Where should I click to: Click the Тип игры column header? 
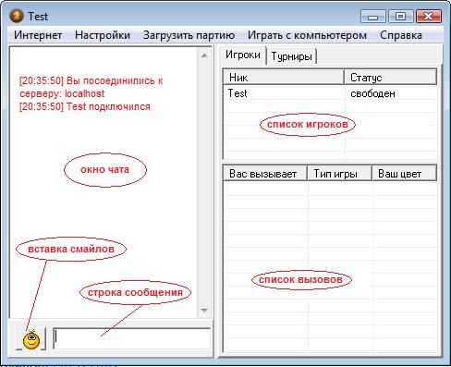pos(339,174)
